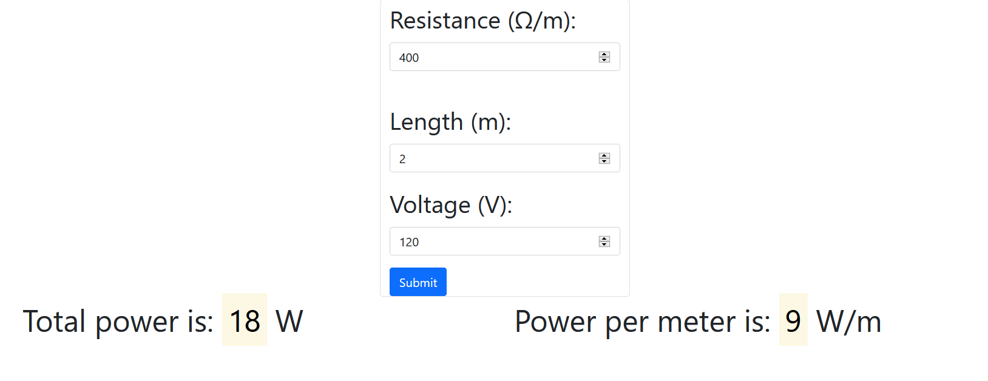
Task: Click the "Voltage (V):" label
Action: tap(451, 205)
